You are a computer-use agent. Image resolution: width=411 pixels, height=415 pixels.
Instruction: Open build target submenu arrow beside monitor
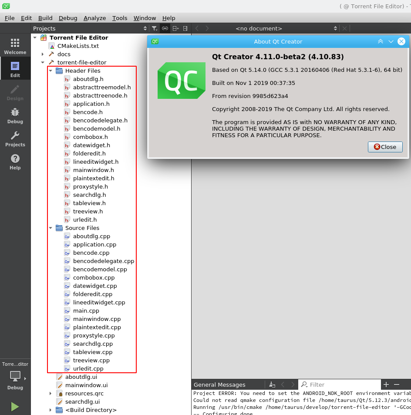click(25, 379)
